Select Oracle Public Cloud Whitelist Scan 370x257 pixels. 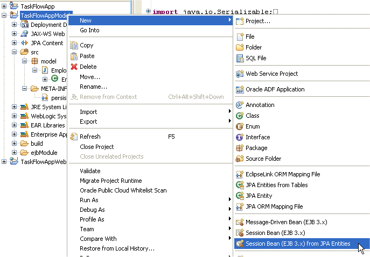[123, 190]
